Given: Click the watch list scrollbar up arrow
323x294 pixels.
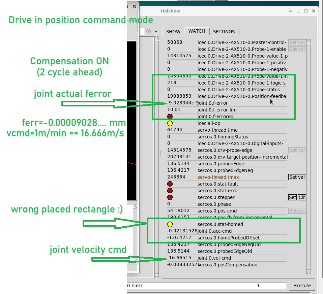Looking at the screenshot, I should 309,41.
